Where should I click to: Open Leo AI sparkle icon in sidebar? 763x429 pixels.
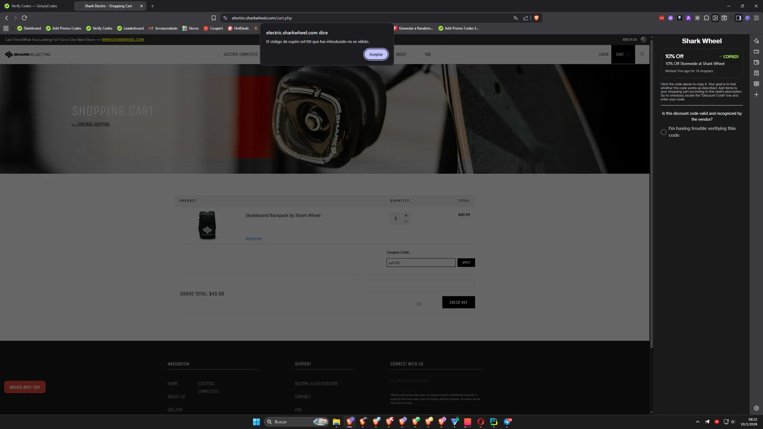[x=756, y=41]
